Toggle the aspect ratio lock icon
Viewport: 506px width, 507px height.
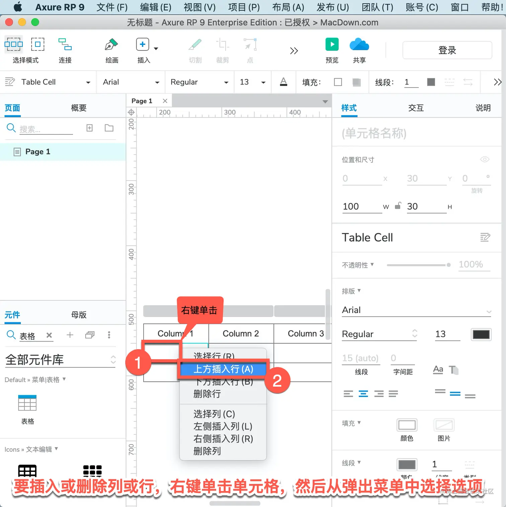pyautogui.click(x=398, y=206)
